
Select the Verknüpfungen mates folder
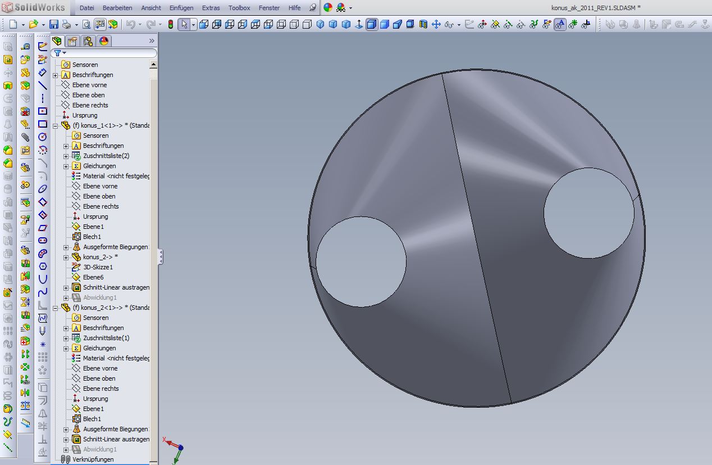click(x=93, y=459)
